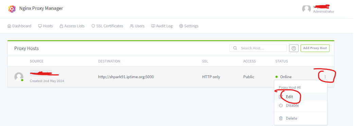The width and height of the screenshot is (354, 126).
Task: Switch to the Users tab
Action: [x=137, y=26]
